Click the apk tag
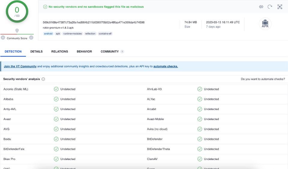This screenshot has width=288, height=169. pos(58,34)
